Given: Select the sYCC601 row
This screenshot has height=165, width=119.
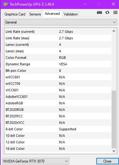Looking at the screenshot, I should point(58,90).
